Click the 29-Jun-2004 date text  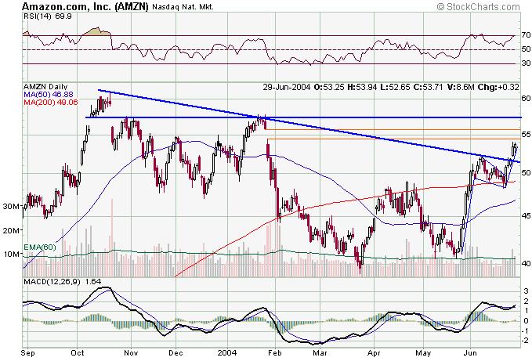coord(286,87)
